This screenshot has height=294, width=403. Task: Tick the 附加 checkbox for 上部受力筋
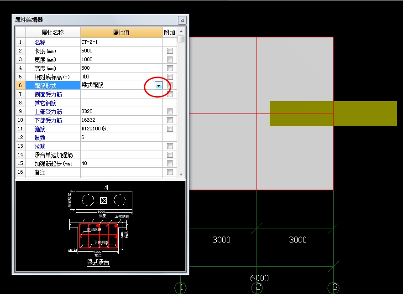click(x=170, y=111)
